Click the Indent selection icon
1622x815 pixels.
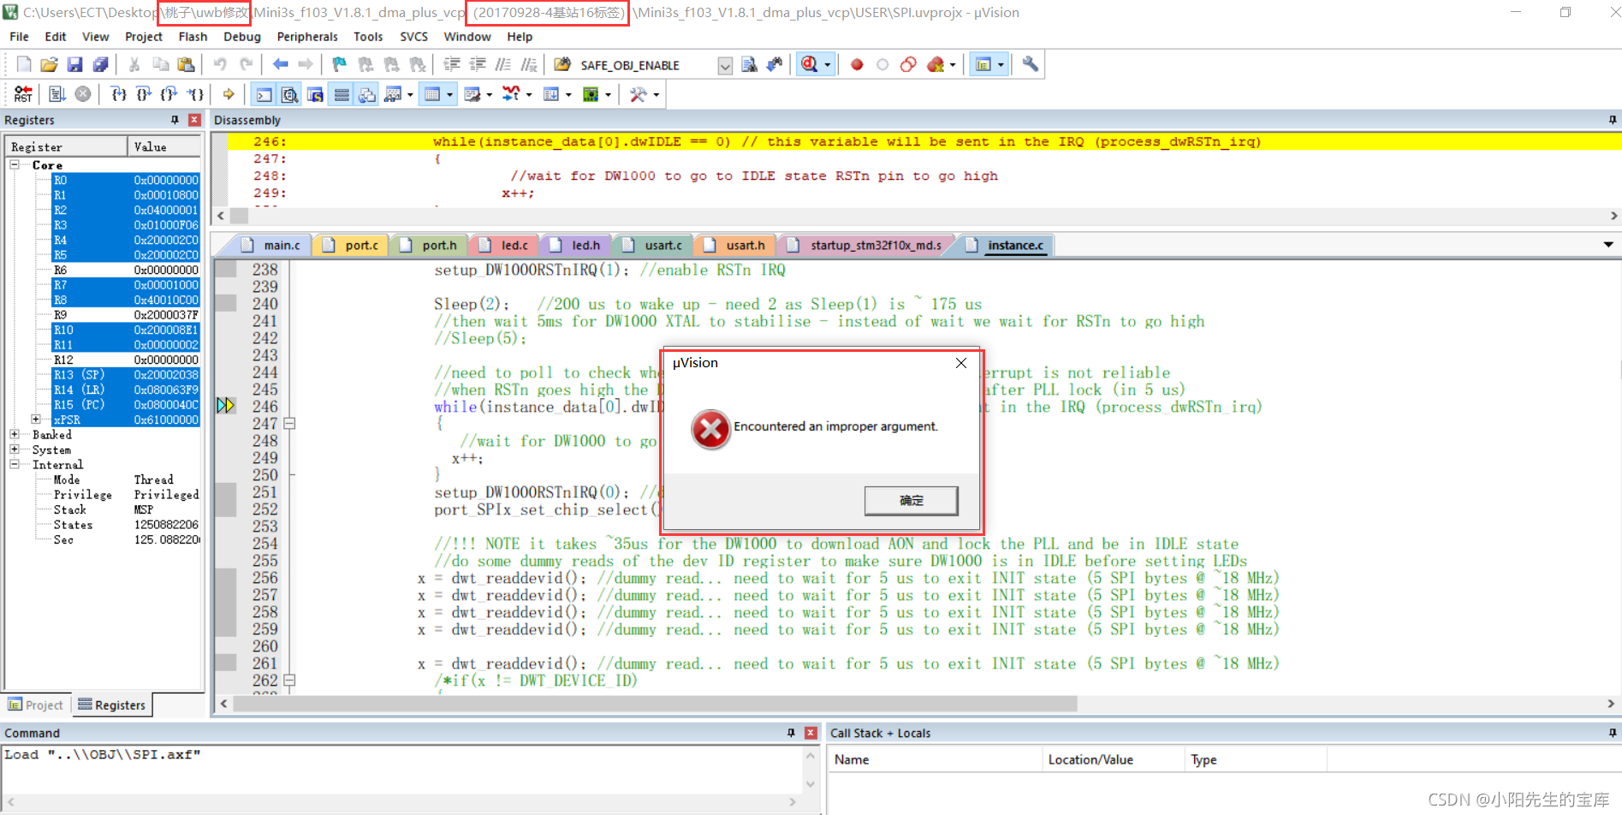pos(451,64)
